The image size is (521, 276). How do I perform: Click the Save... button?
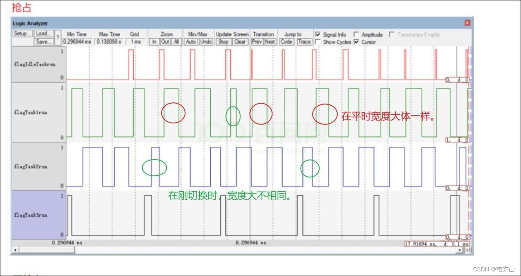[x=44, y=42]
